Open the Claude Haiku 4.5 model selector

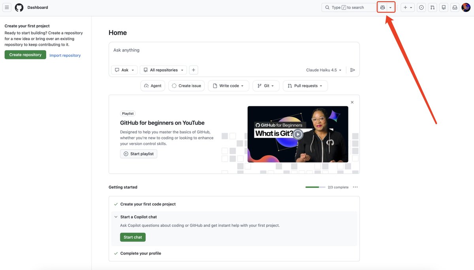click(324, 70)
